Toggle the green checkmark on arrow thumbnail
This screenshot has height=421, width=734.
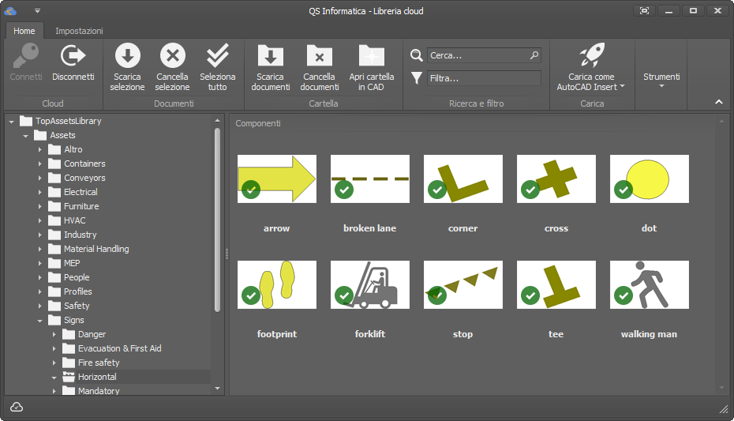click(x=250, y=190)
